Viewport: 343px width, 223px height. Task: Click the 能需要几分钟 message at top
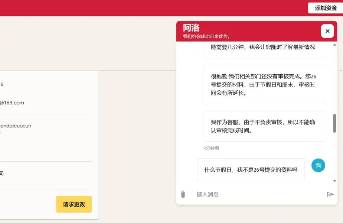(x=264, y=48)
